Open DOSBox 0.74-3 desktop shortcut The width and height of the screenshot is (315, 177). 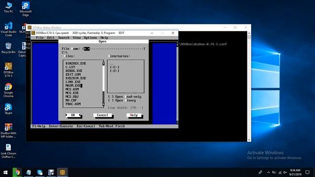tap(8, 70)
